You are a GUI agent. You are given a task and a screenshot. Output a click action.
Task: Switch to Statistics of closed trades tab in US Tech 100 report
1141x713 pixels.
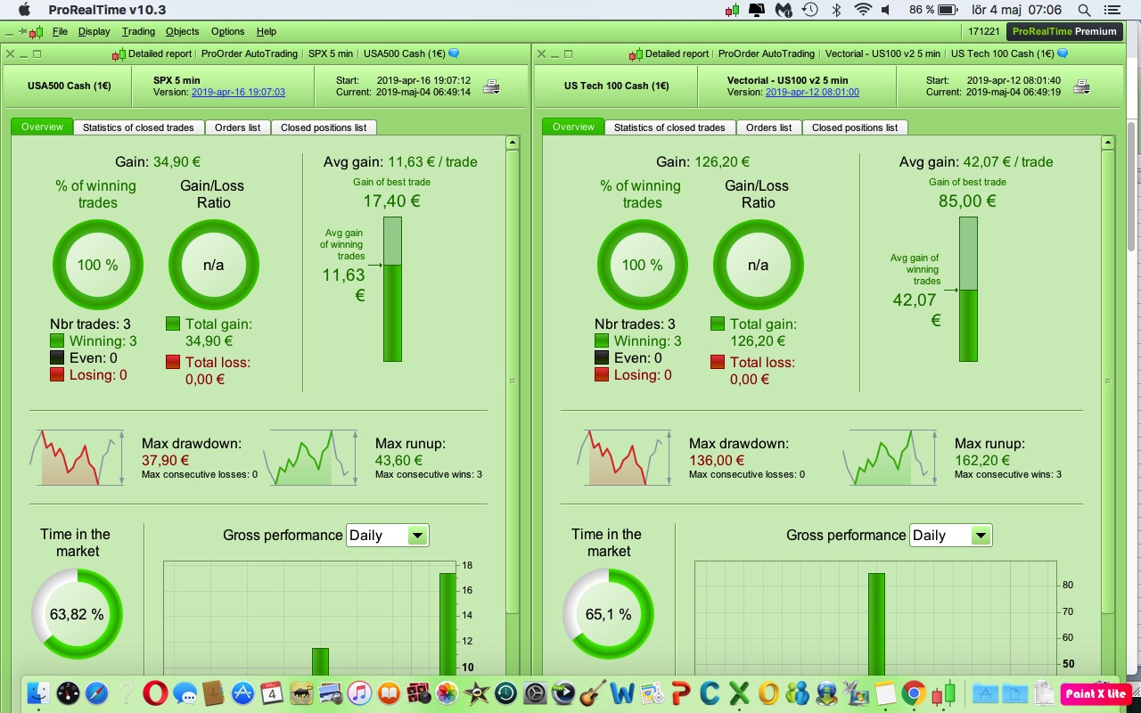[669, 127]
